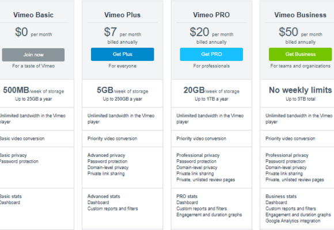Click the green Get Business button

(x=301, y=54)
